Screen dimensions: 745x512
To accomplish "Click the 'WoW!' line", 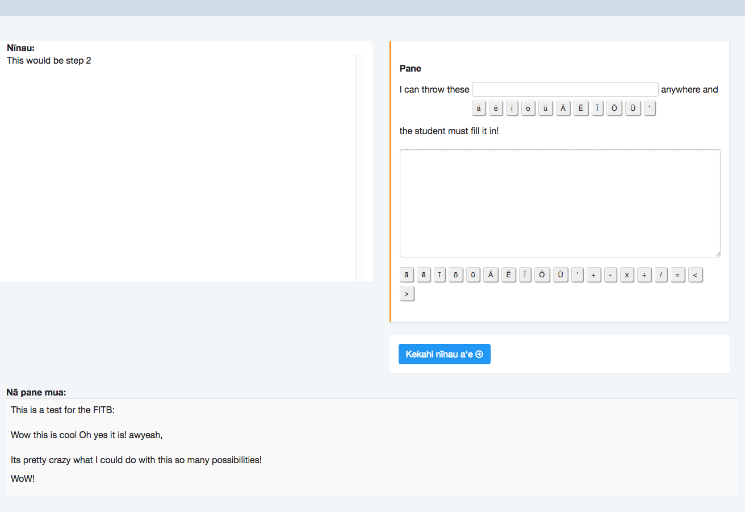I will coord(23,478).
